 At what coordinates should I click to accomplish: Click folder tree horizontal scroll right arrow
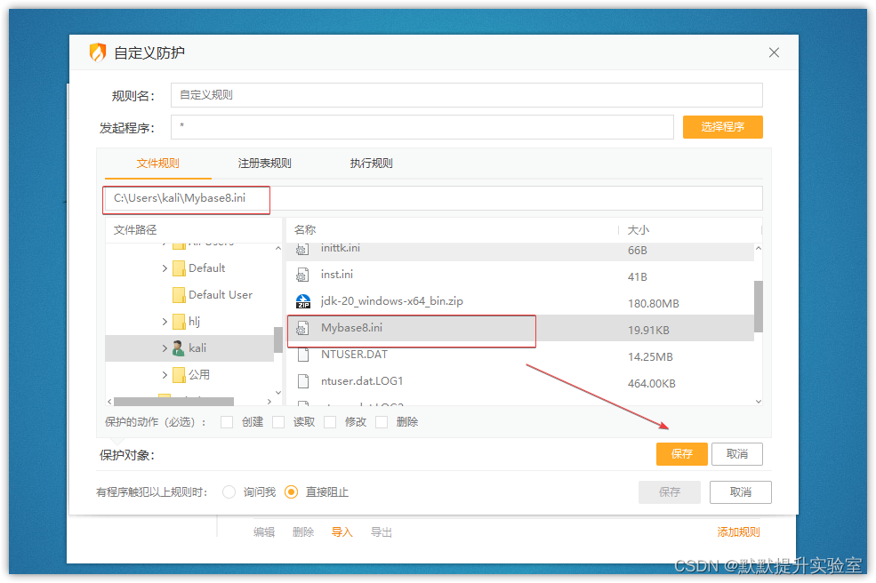pos(269,402)
